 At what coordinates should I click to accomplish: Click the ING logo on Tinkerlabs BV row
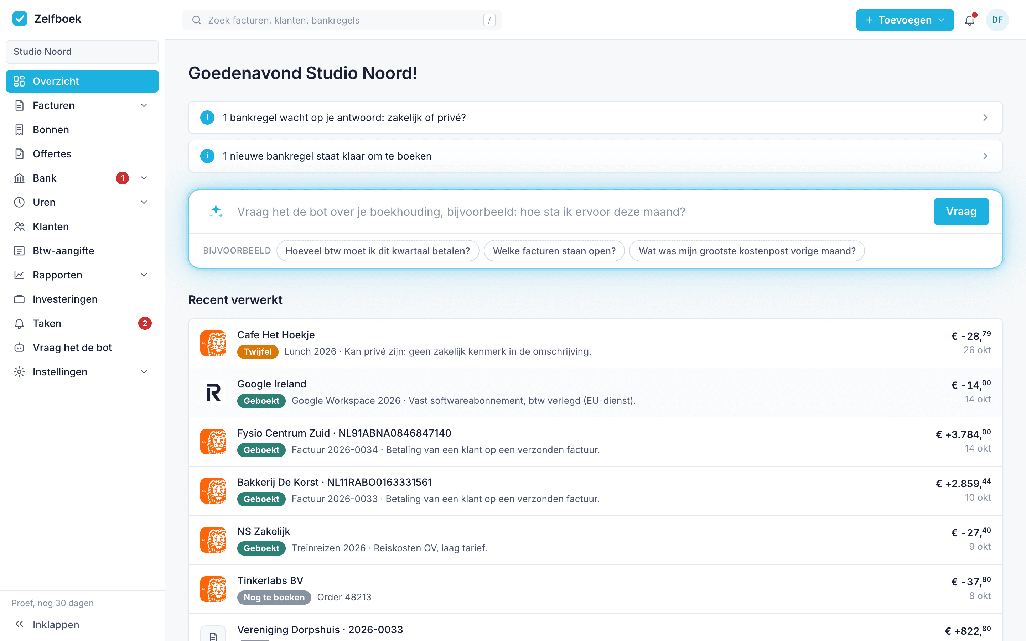click(x=213, y=589)
